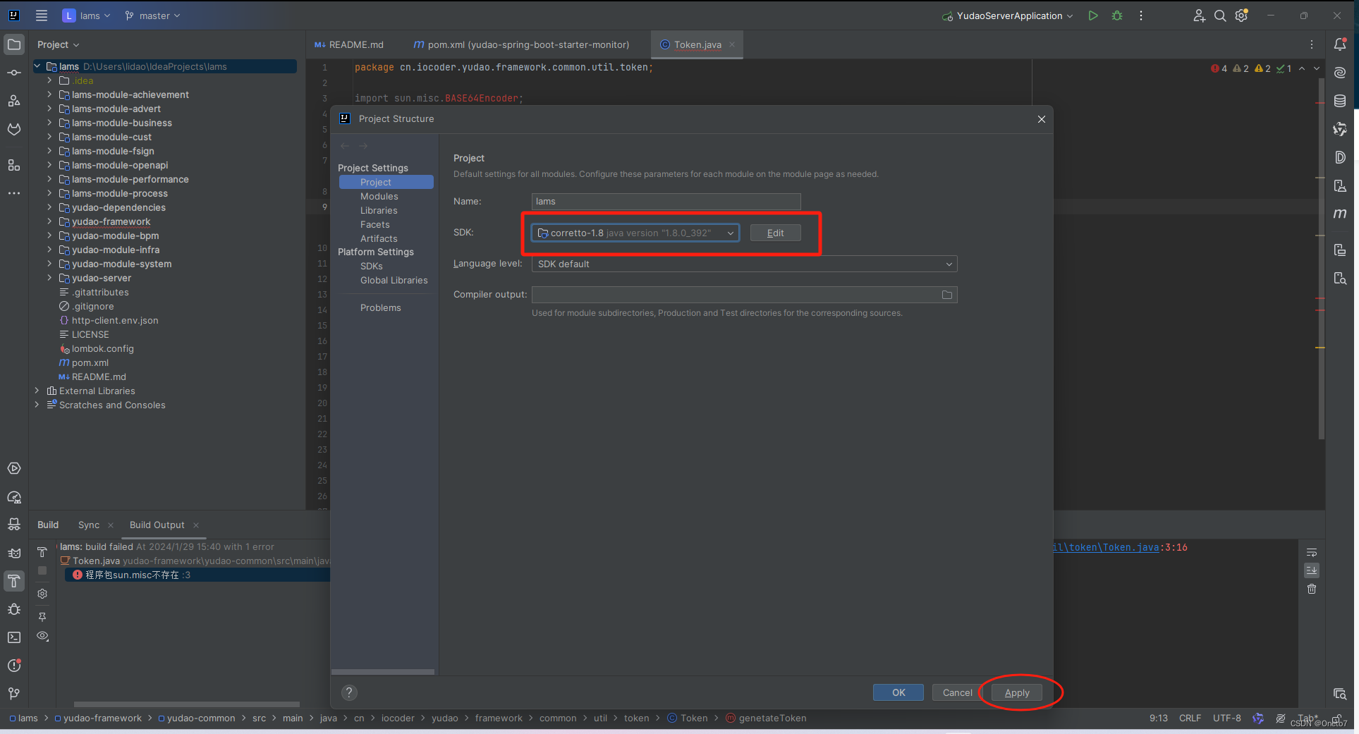Open build view settings gear
The width and height of the screenshot is (1359, 734).
[x=42, y=594]
